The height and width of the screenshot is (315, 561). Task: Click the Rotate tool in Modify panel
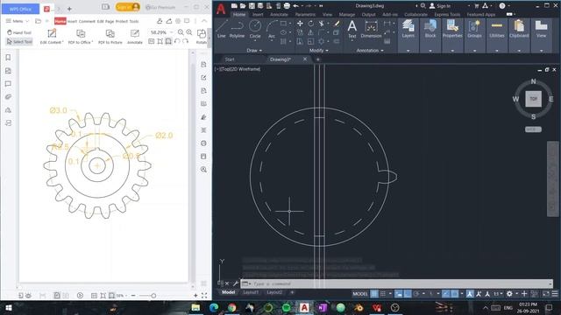coord(310,24)
